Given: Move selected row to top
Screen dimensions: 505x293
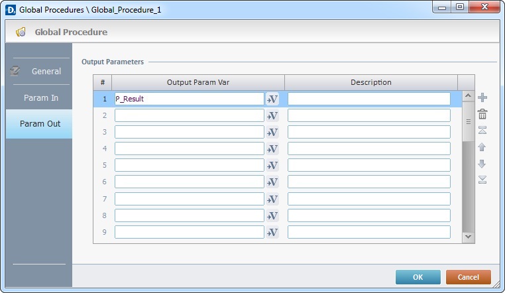Looking at the screenshot, I should tap(482, 131).
